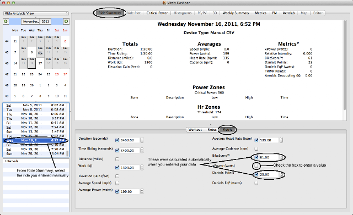Image resolution: width=353 pixels, height=215 pixels.
Task: Select the Thu Nov 10 6:57 PM ride
Action: pyautogui.click(x=35, y=118)
